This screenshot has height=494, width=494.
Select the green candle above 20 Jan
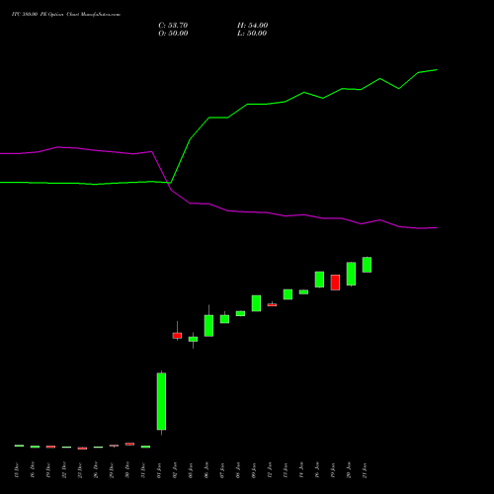pos(351,274)
